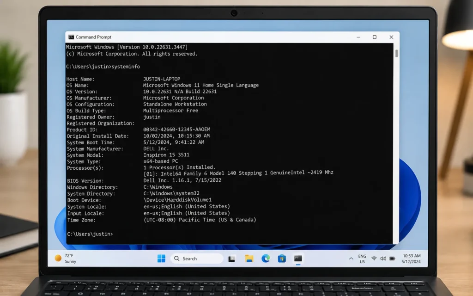The height and width of the screenshot is (296, 473).
Task: Open Microsoft Store from the taskbar
Action: 282,259
